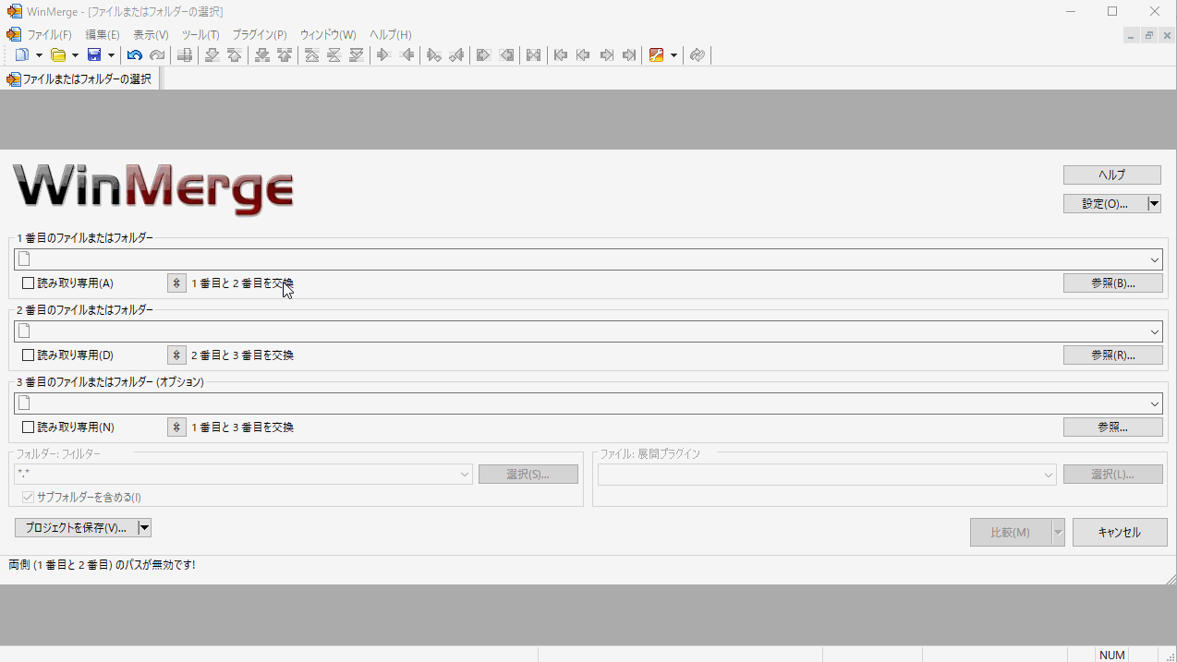Expand dropdown arrow next to Options wrench icon
This screenshot has width=1177, height=662.
tap(673, 55)
